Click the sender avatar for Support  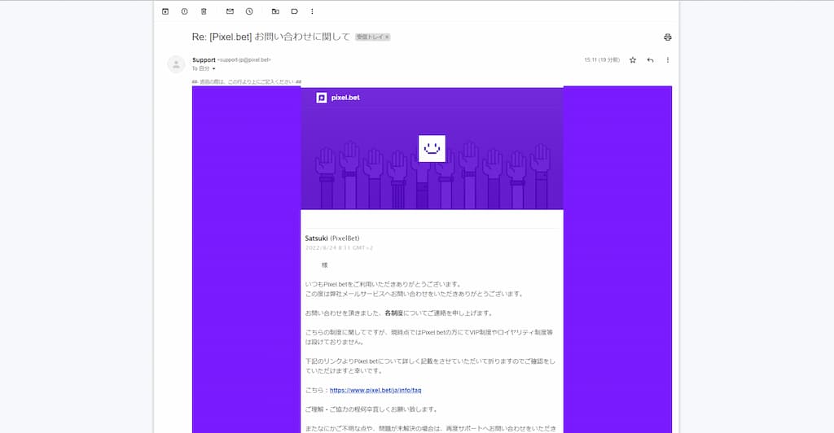(x=176, y=64)
